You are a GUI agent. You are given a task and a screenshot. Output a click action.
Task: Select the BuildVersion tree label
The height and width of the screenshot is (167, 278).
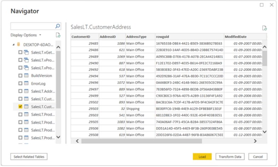click(x=41, y=75)
